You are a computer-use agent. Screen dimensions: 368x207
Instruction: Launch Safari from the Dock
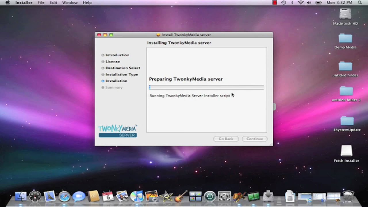64,197
